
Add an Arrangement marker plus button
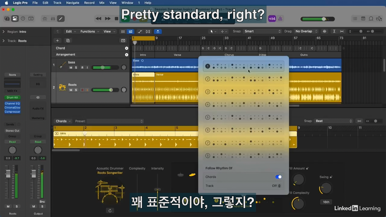point(127,55)
